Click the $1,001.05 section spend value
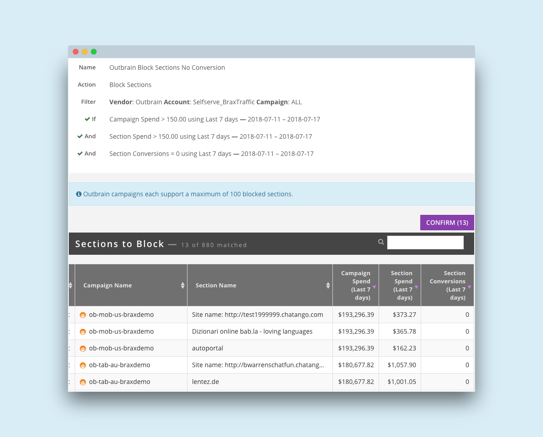This screenshot has height=437, width=543. (x=402, y=382)
